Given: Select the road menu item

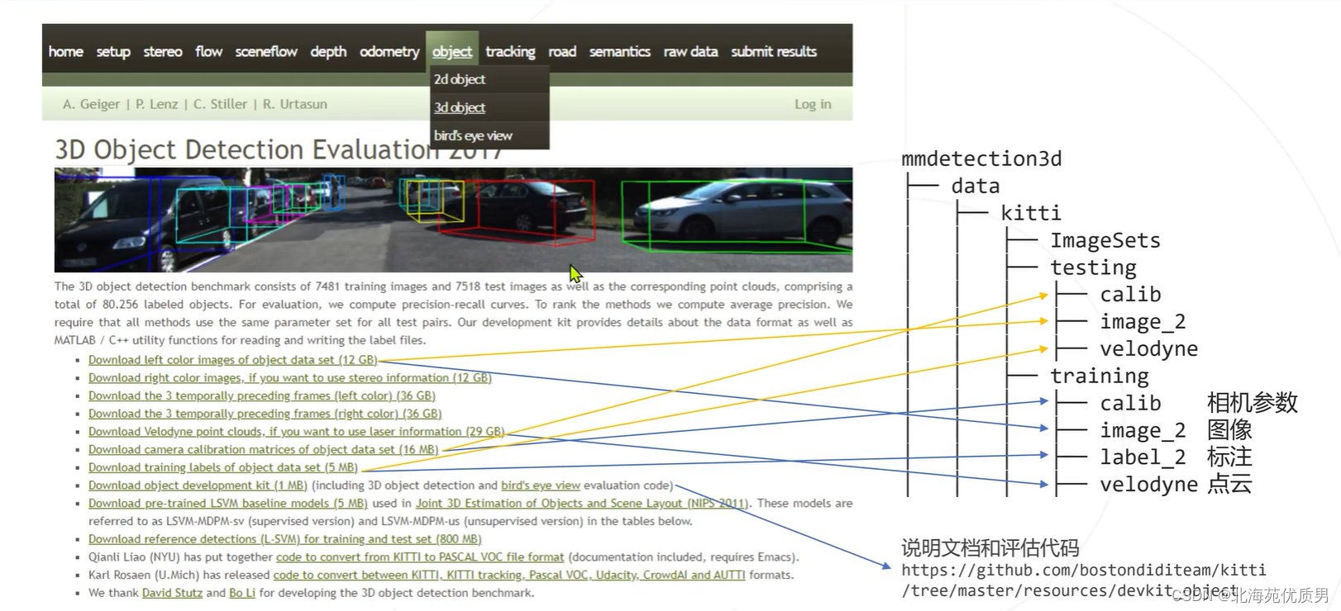Looking at the screenshot, I should [562, 51].
